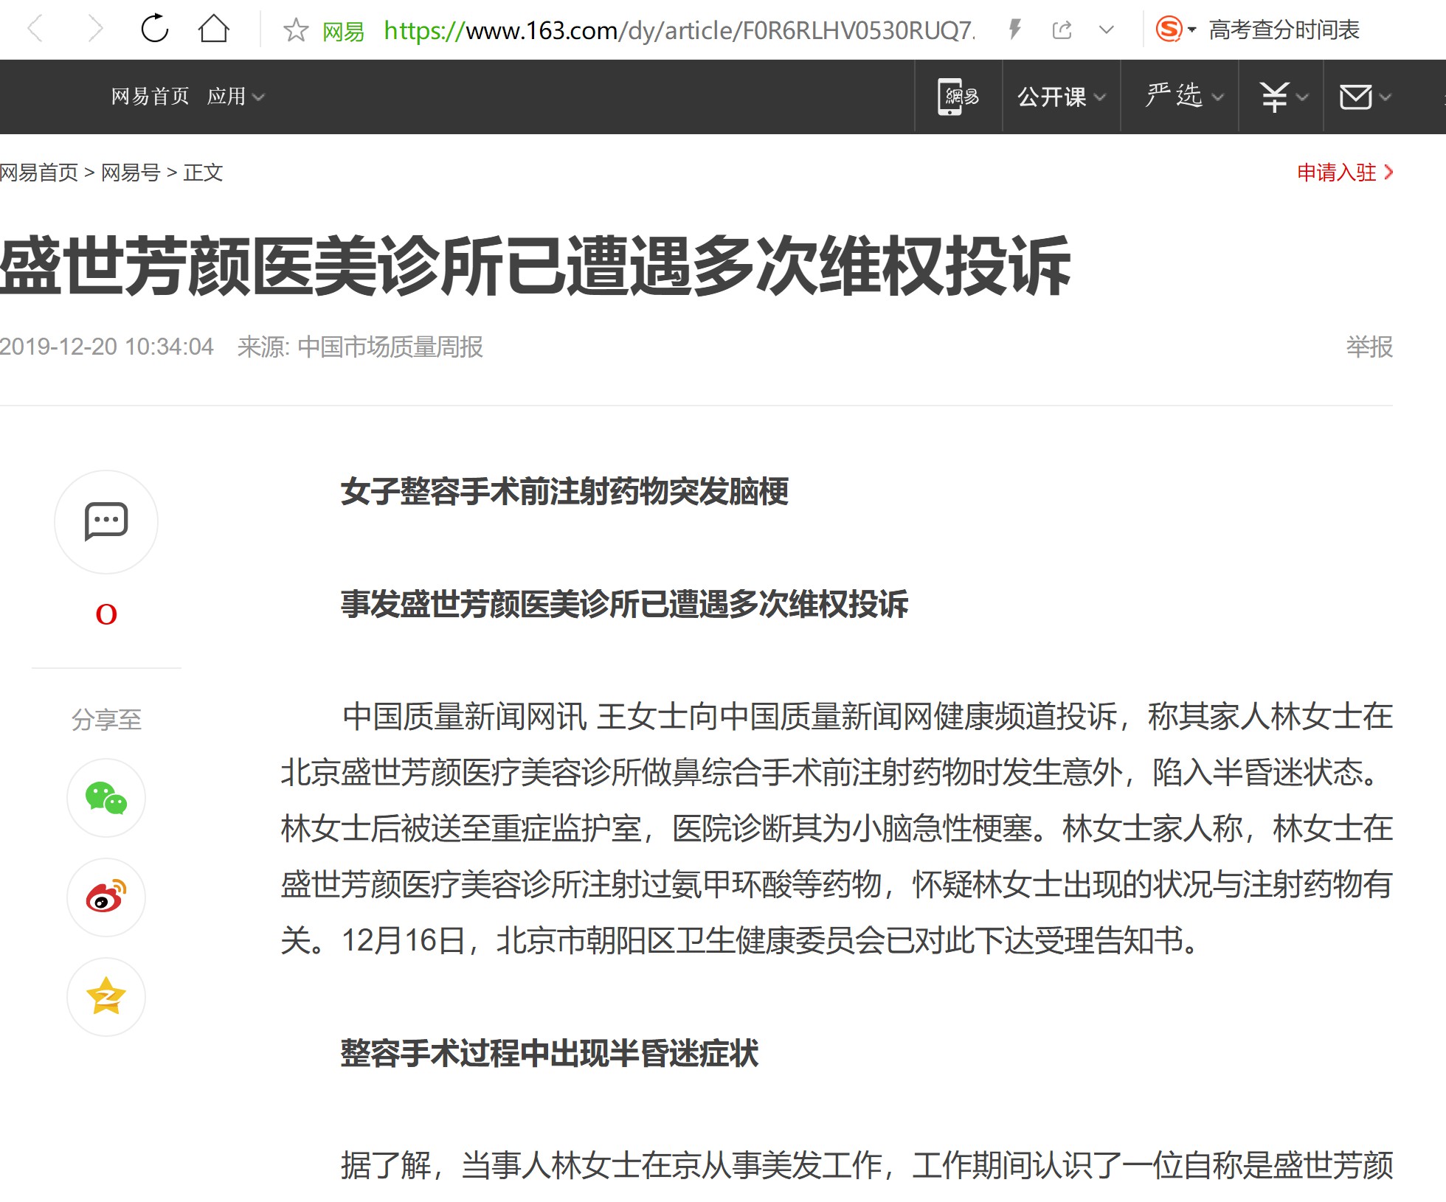Click the red comment count 0
Viewport: 1446px width, 1202px height.
106,614
